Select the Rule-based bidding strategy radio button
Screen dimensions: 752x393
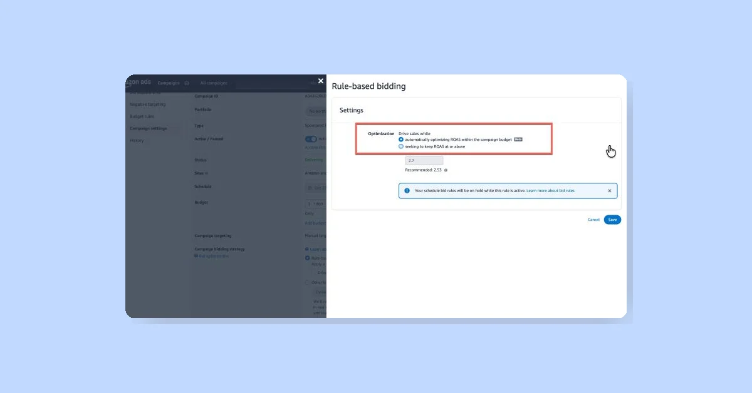click(x=306, y=258)
